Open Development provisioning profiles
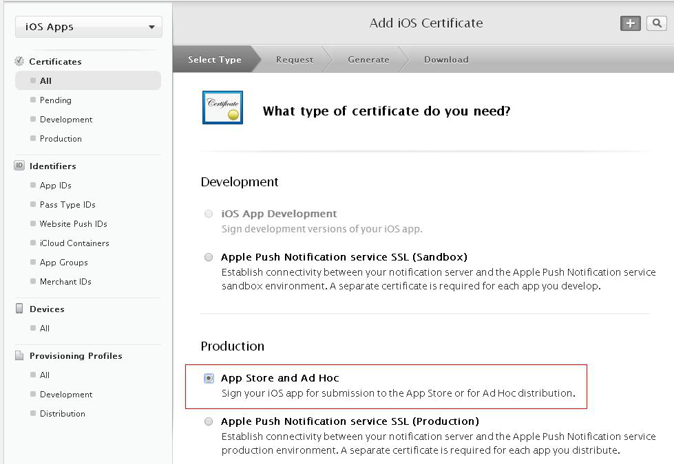The image size is (674, 464). pyautogui.click(x=66, y=395)
